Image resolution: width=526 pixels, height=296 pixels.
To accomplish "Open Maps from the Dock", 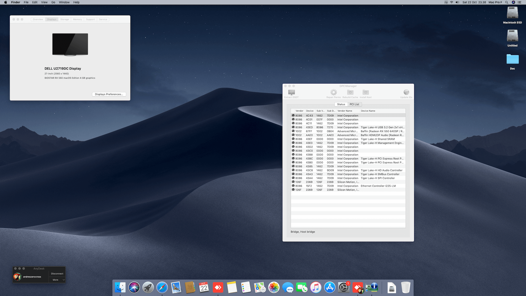I will (260, 288).
